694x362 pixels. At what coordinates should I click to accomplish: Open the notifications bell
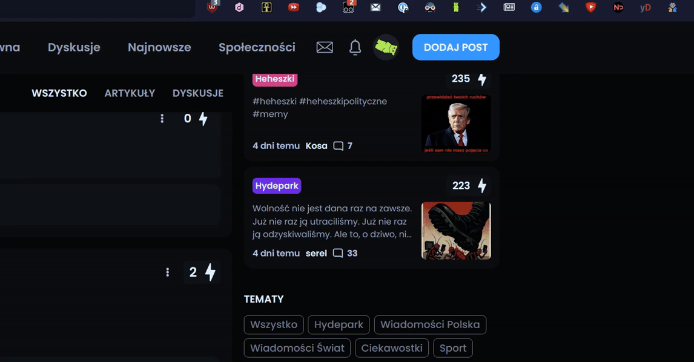coord(355,47)
